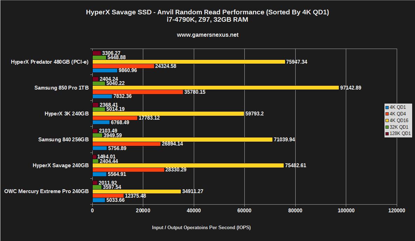The width and height of the screenshot is (415, 241).
Task: Click the 4K QD1 legend color icon
Action: (387, 107)
